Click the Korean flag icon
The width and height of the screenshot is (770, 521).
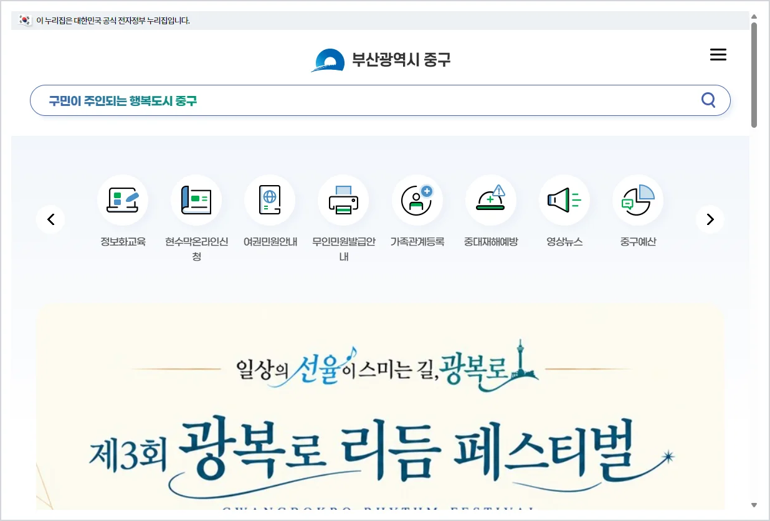25,21
